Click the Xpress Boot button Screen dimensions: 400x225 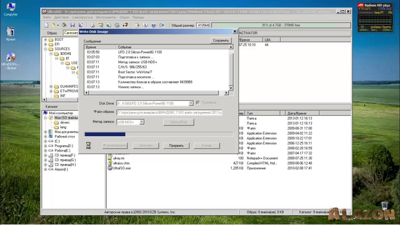tap(179, 122)
